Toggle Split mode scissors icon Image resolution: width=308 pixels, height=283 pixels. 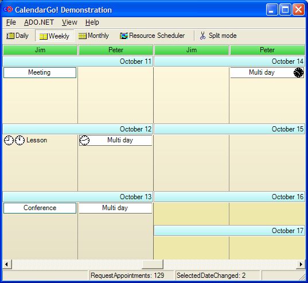tap(202, 36)
